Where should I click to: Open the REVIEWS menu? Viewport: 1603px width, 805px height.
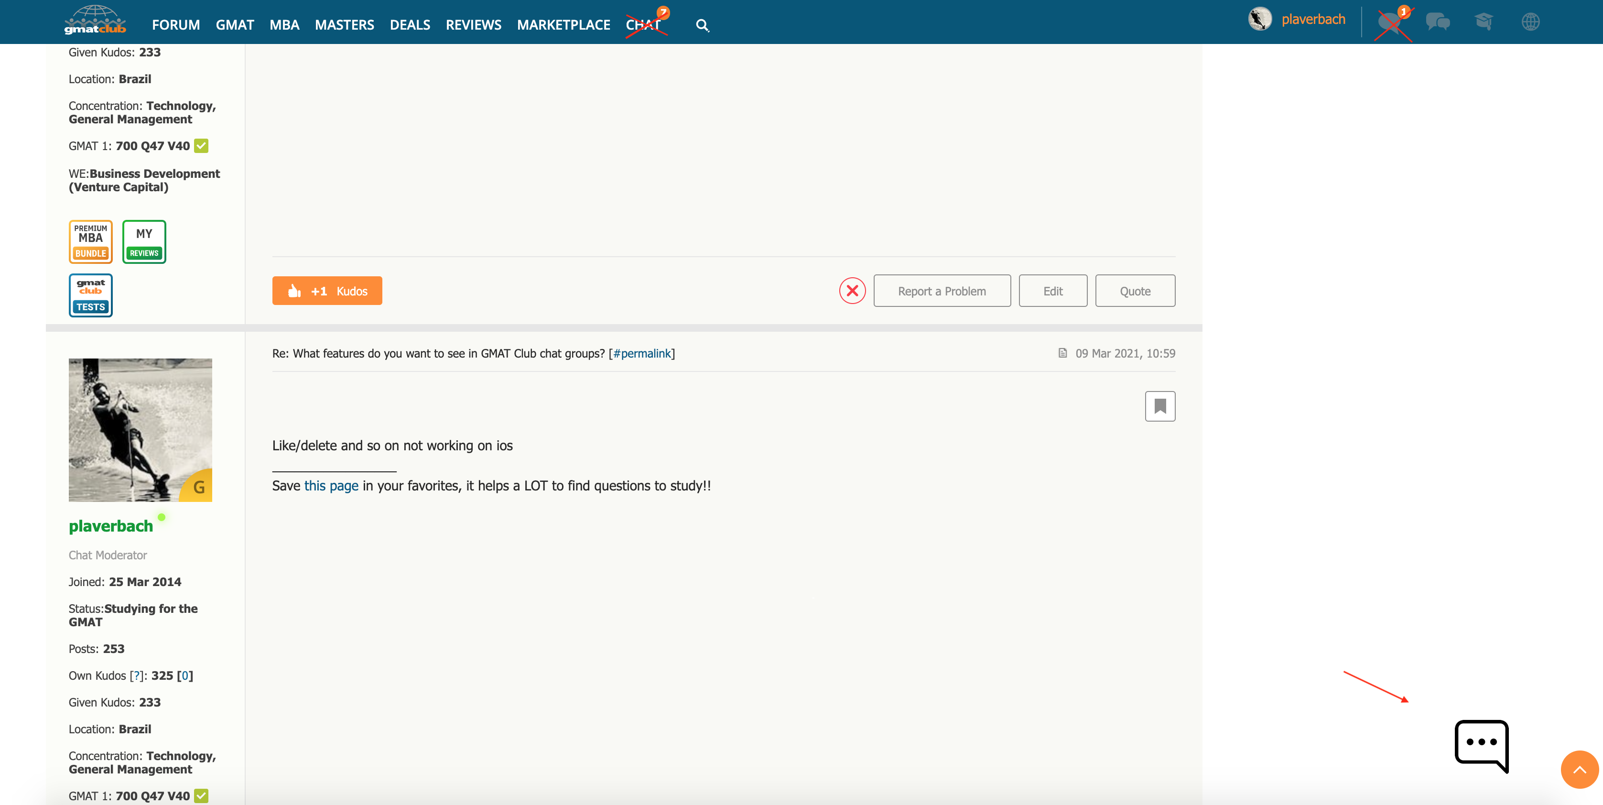[x=474, y=25]
